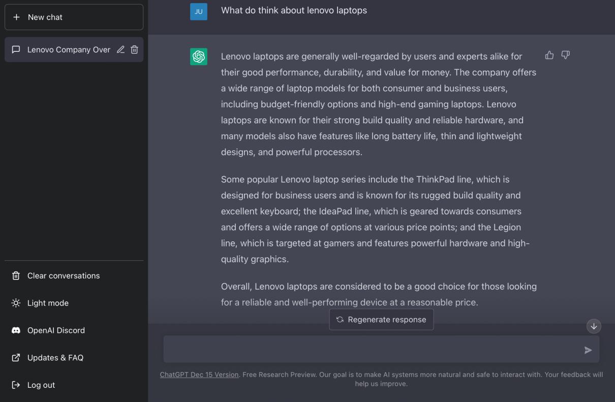615x402 pixels.
Task: Click the ChatGPT logo avatar
Action: click(199, 56)
